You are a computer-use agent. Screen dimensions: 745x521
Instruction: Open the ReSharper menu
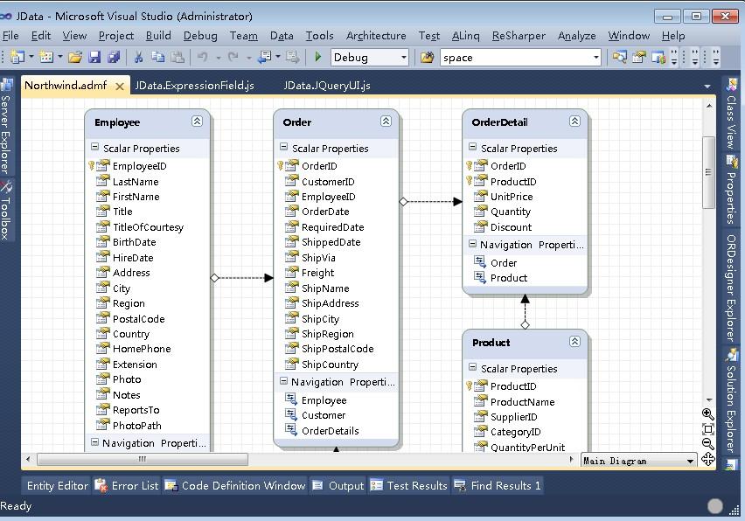(x=519, y=36)
